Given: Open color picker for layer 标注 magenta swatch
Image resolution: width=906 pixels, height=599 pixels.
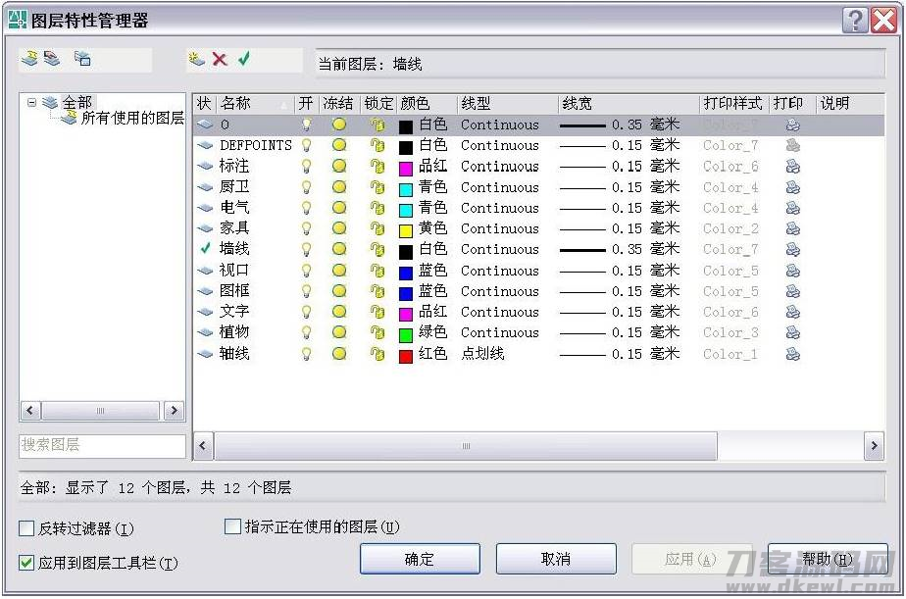Looking at the screenshot, I should click(406, 168).
